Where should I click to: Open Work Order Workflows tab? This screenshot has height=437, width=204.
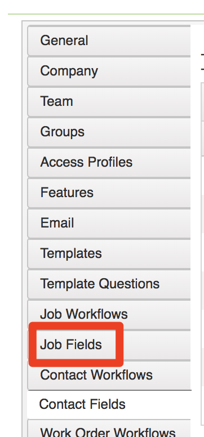(109, 428)
